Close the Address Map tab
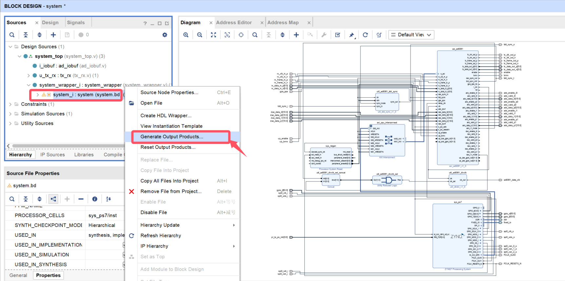 (x=309, y=23)
